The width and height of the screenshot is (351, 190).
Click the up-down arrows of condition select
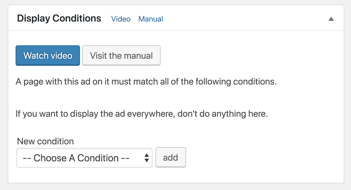(x=146, y=158)
